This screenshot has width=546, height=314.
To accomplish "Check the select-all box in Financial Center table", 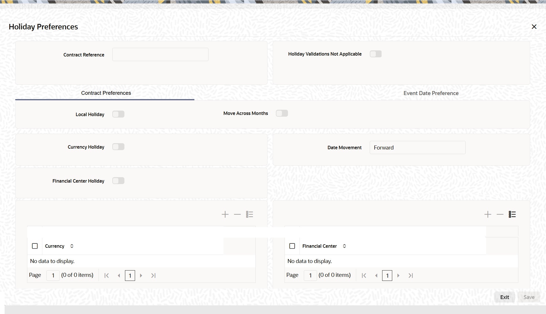I will click(x=292, y=246).
